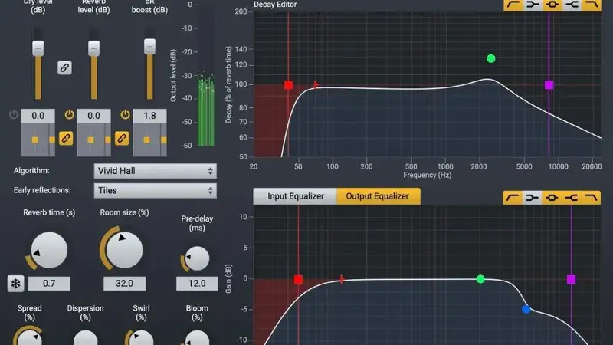This screenshot has width=613, height=345.
Task: Toggle the link beside the dry level panner
Action: coord(66,138)
